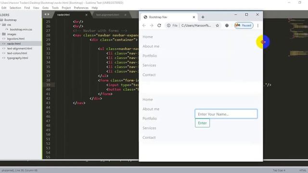This screenshot has width=308, height=173.
Task: Collapse the Bootstrap folder in sidebar
Action: pos(2,20)
